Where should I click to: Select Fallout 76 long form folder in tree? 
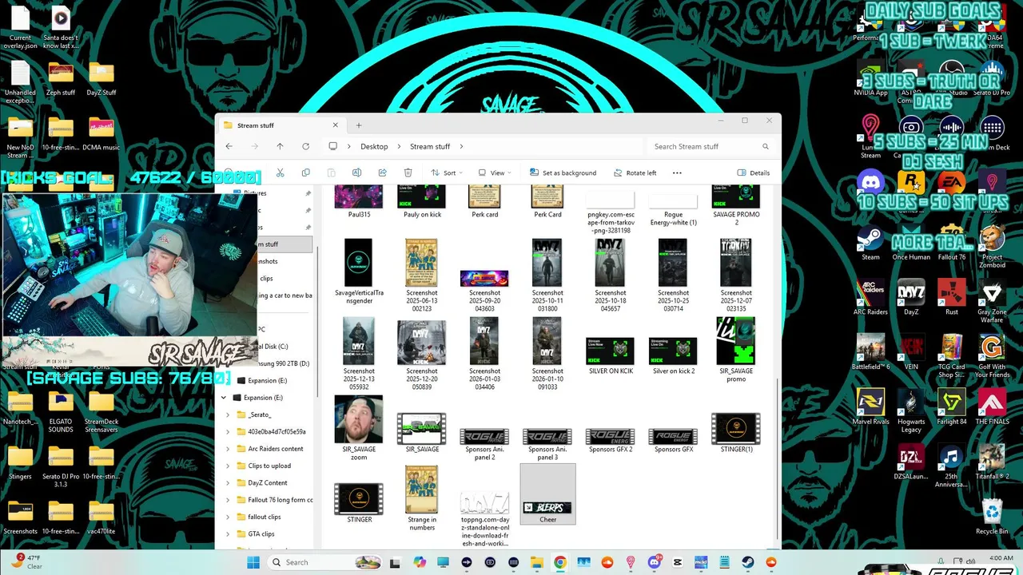click(275, 500)
